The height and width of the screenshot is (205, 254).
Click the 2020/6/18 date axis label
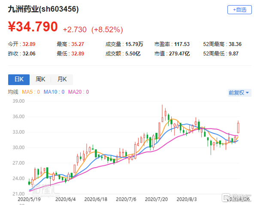(96, 199)
